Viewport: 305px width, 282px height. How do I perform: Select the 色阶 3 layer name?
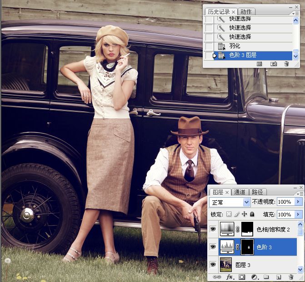click(x=264, y=247)
